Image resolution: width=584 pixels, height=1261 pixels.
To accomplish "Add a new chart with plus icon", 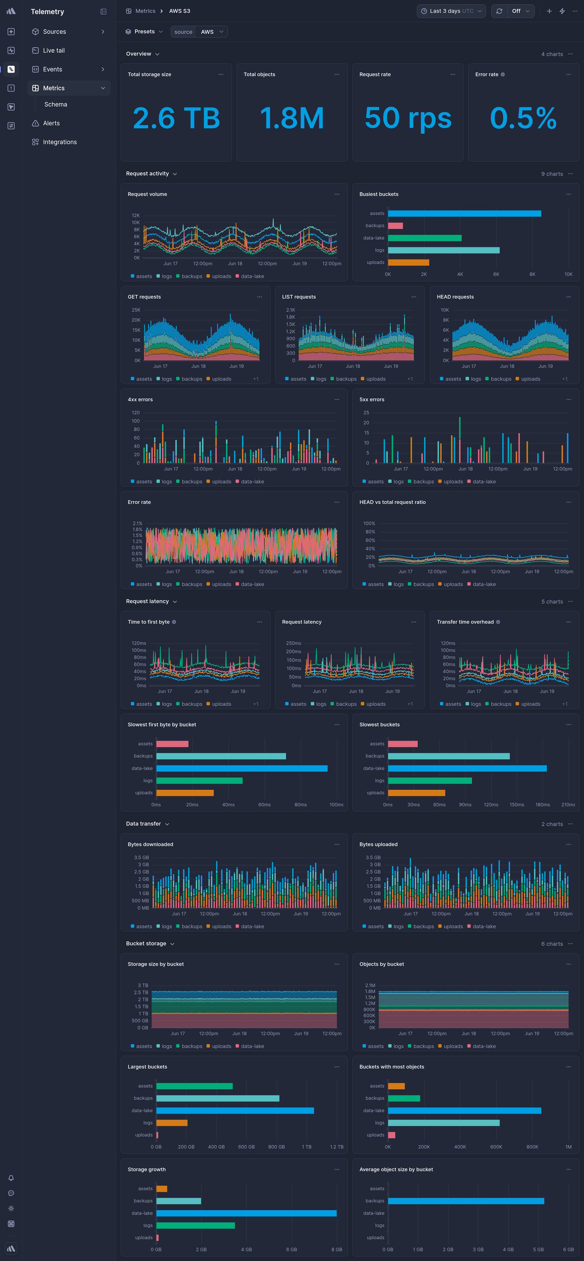I will (549, 11).
